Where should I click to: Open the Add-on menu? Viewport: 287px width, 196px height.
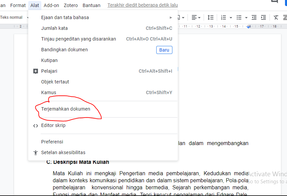(51, 5)
